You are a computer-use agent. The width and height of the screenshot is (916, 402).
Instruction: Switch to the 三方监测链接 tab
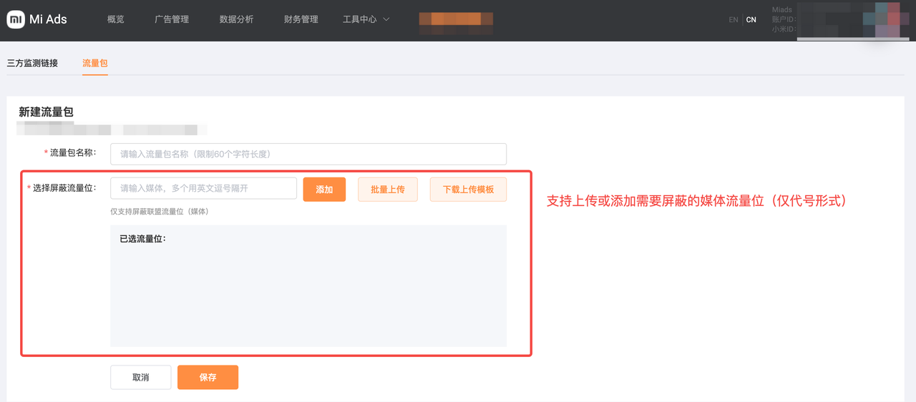32,63
